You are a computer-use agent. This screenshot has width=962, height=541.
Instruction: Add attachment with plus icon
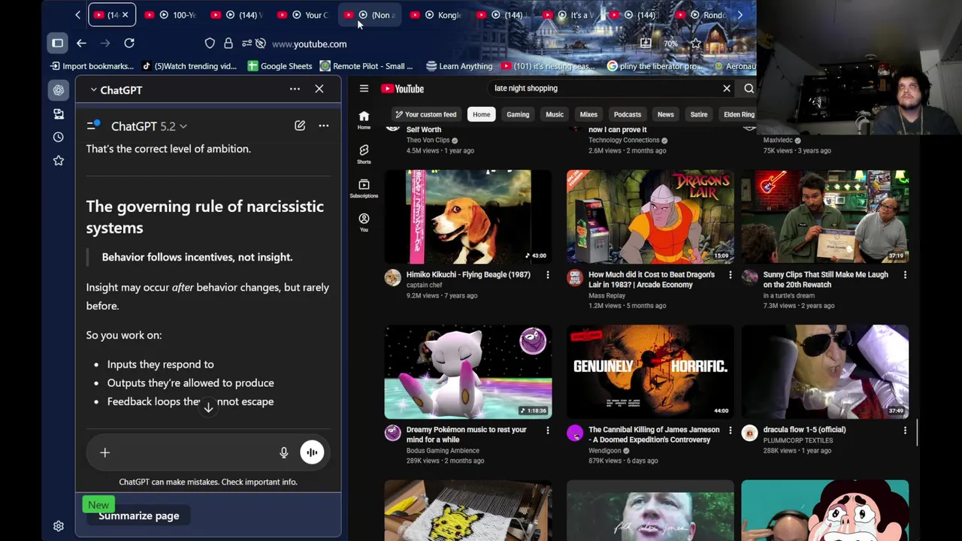[x=105, y=452]
